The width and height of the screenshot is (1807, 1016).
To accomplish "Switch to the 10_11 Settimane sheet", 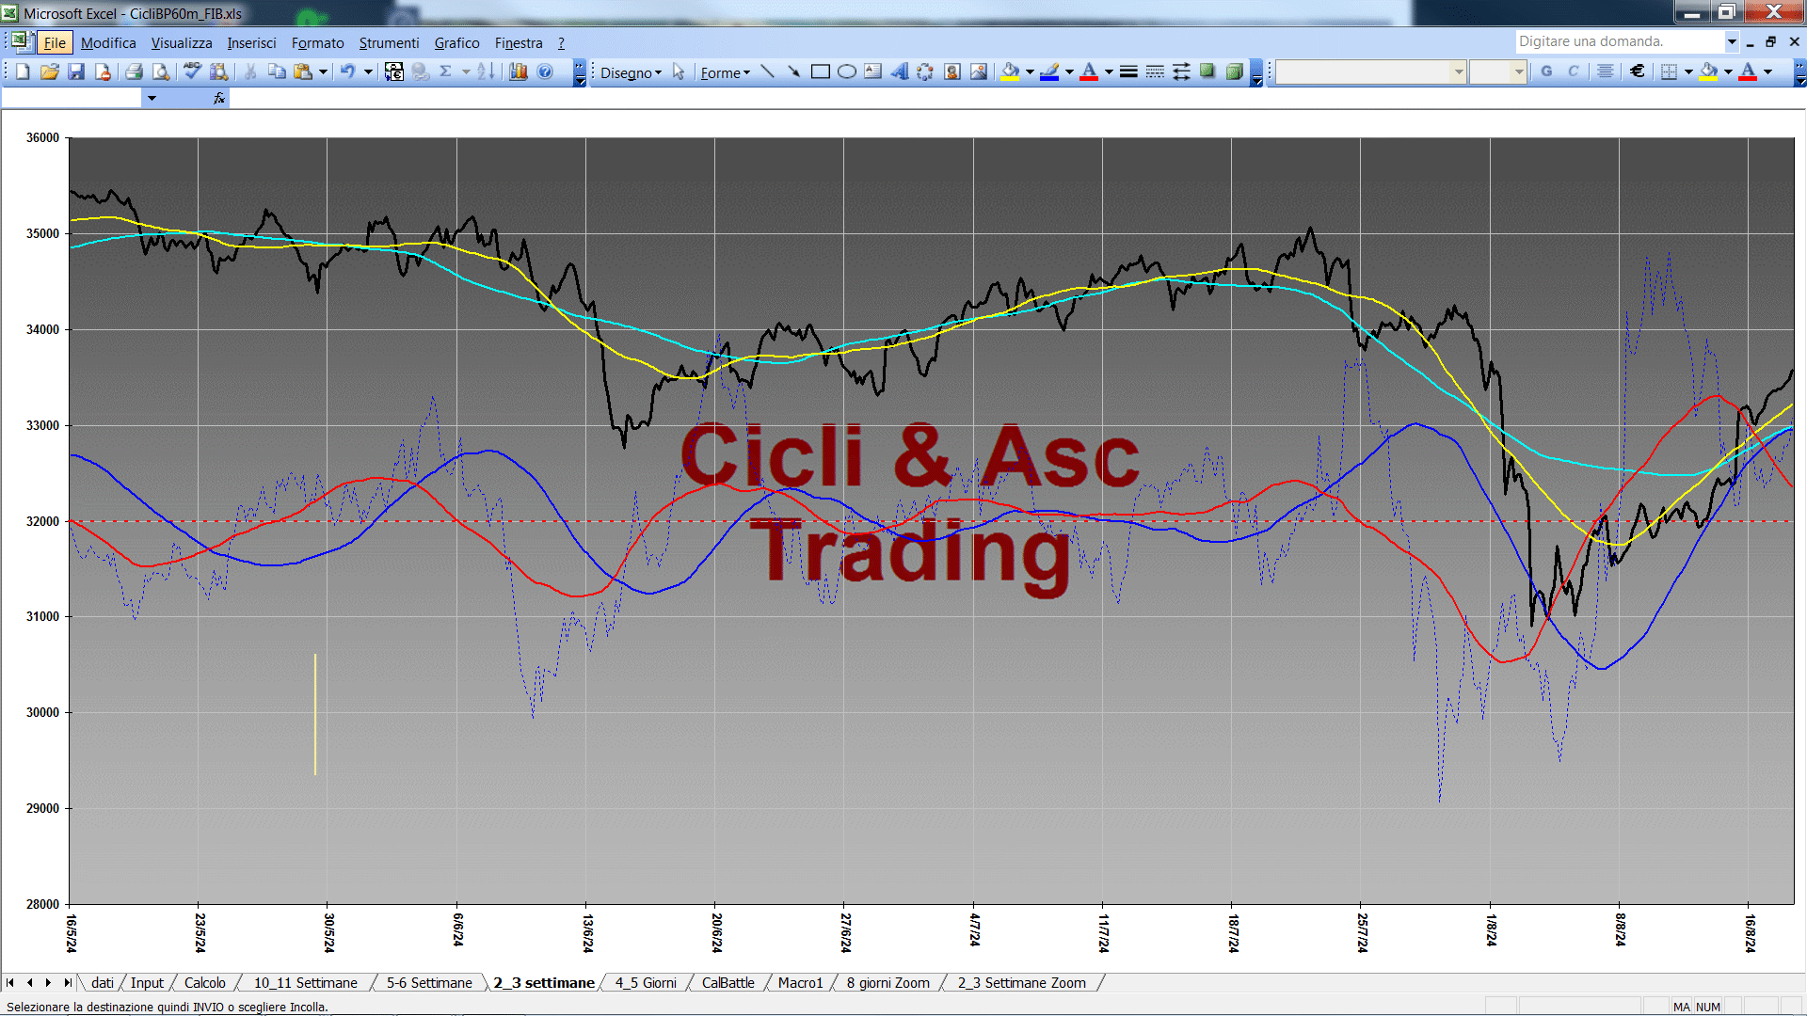I will pos(305,982).
